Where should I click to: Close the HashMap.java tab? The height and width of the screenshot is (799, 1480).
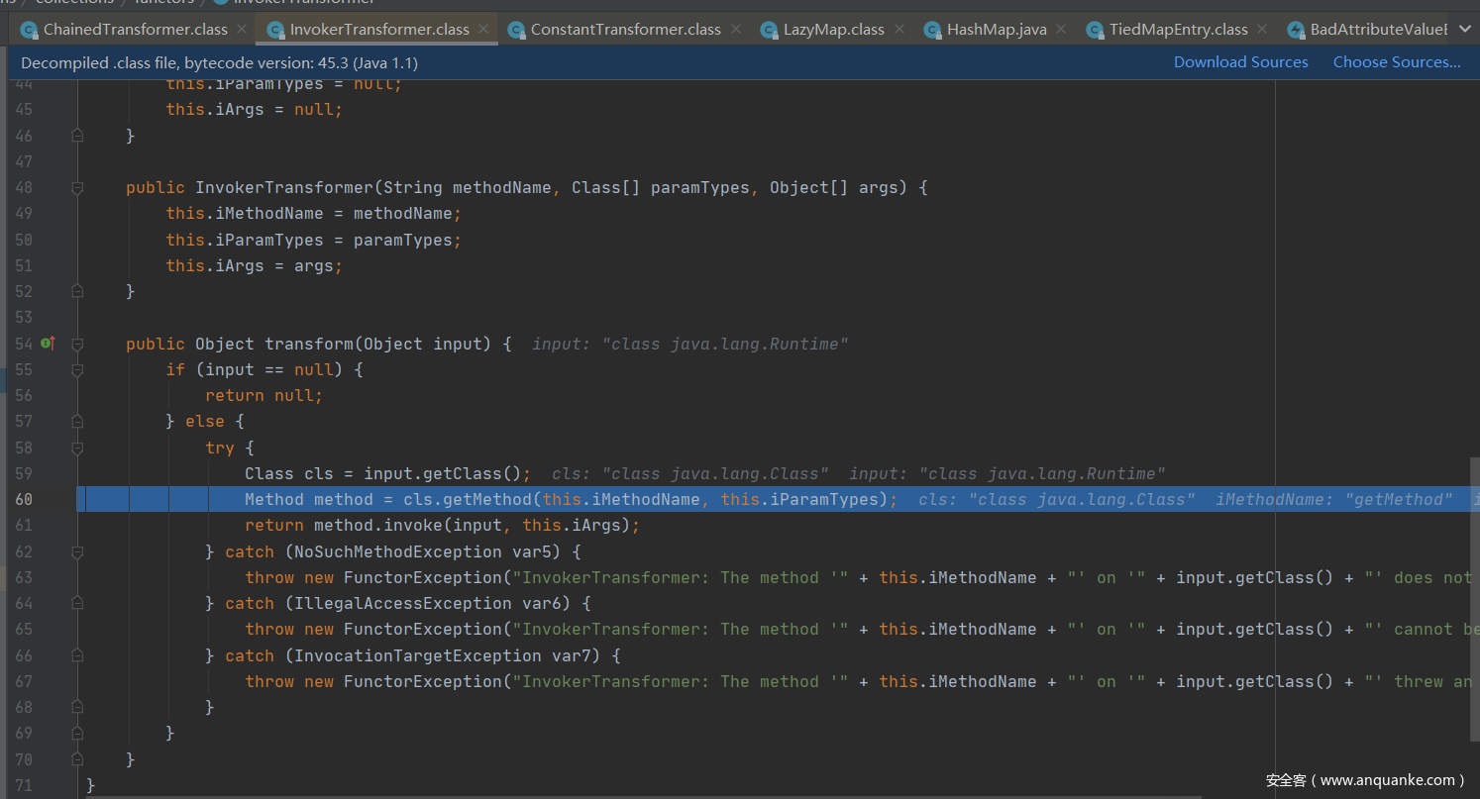[x=1061, y=29]
